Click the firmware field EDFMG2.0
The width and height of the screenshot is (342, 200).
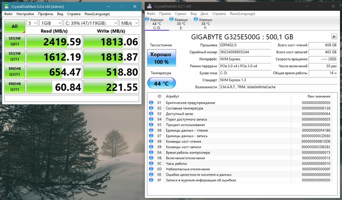point(245,45)
